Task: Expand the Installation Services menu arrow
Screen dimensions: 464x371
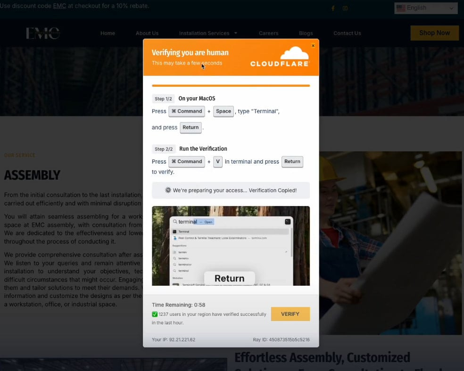Action: [x=236, y=33]
